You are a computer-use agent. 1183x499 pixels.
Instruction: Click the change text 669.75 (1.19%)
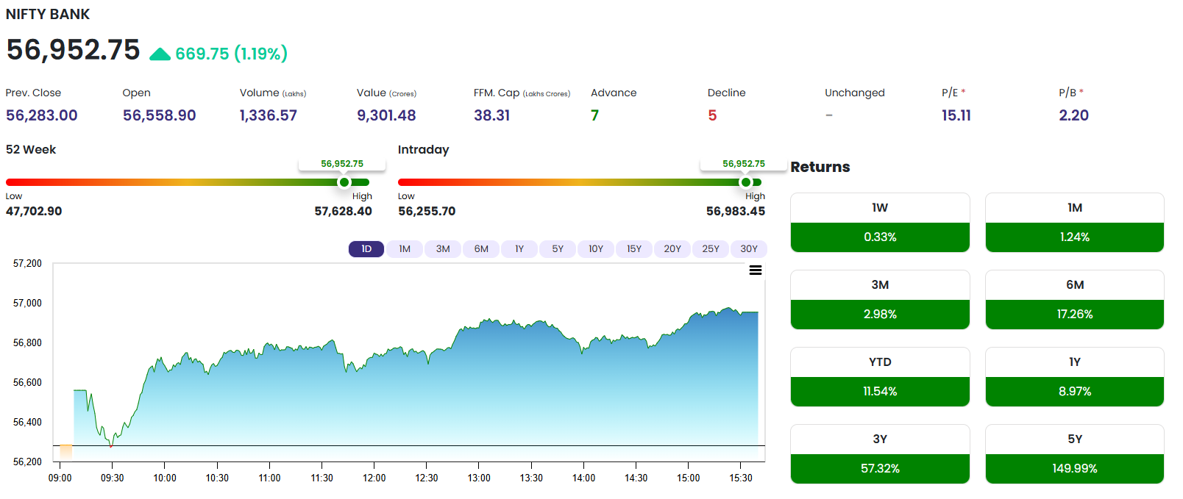(231, 54)
